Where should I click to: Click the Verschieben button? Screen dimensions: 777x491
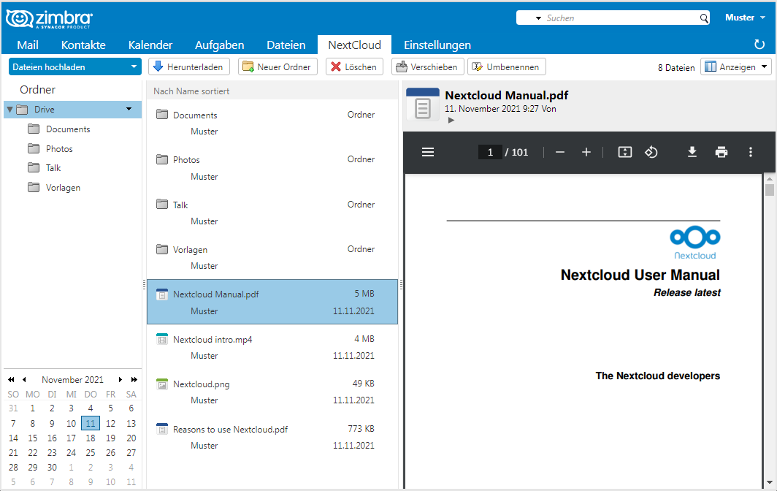pyautogui.click(x=428, y=67)
